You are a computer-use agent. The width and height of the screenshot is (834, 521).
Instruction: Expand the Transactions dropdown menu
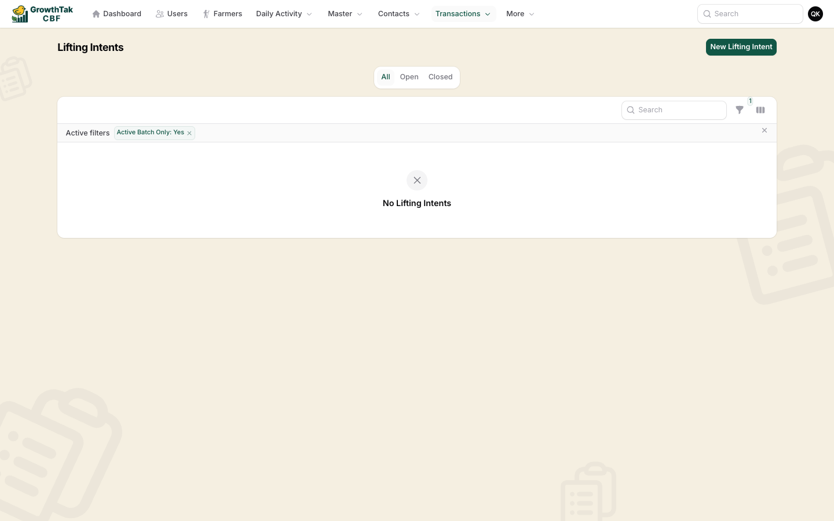(463, 14)
